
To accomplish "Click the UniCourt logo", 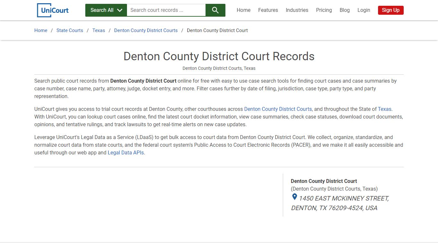I will pyautogui.click(x=53, y=10).
